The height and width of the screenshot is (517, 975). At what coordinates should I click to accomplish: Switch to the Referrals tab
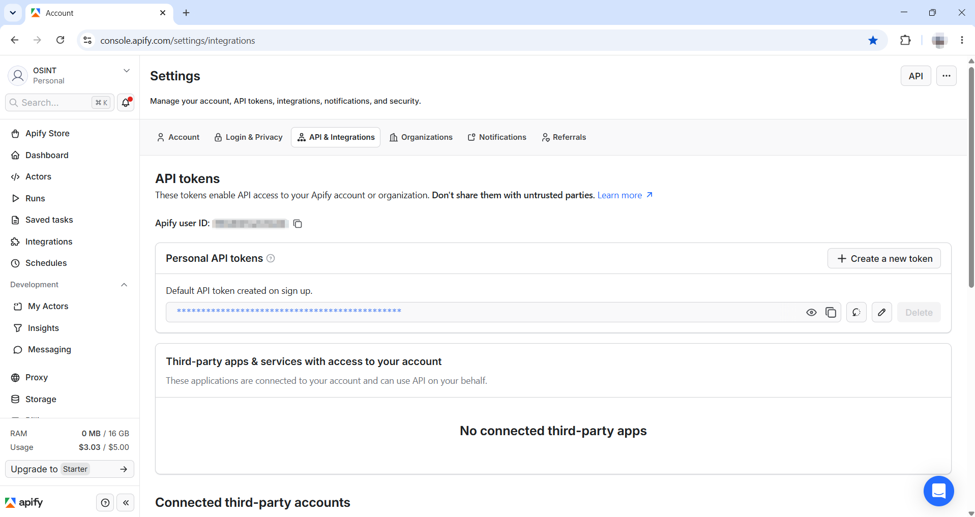coord(564,137)
